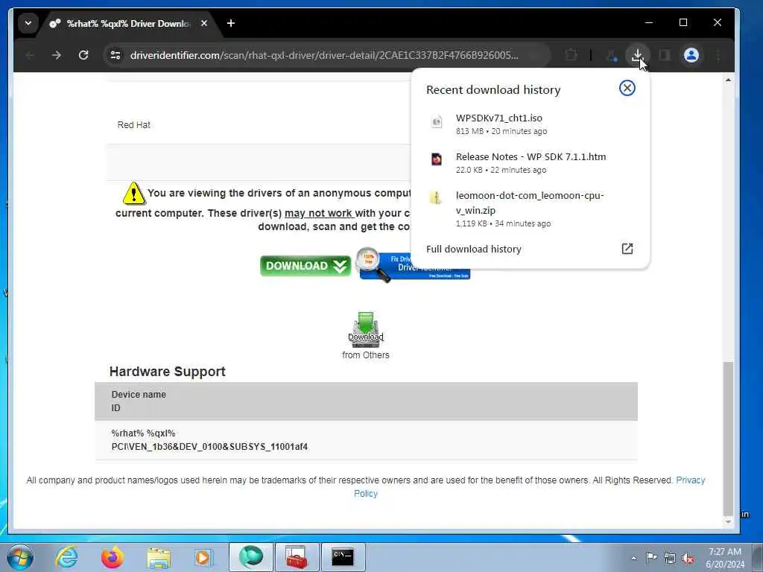Click the ISO file icon for WPSDKv71_cht1

click(x=437, y=121)
